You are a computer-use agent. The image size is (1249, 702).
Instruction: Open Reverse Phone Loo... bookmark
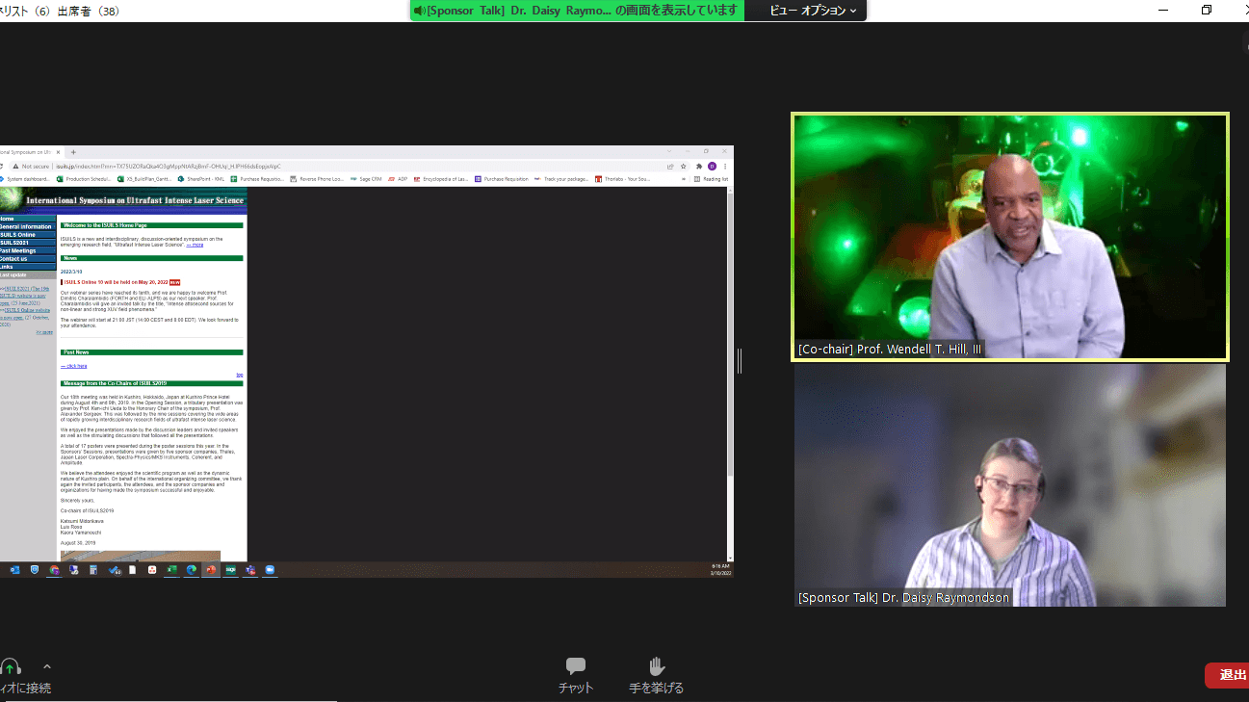(x=317, y=179)
